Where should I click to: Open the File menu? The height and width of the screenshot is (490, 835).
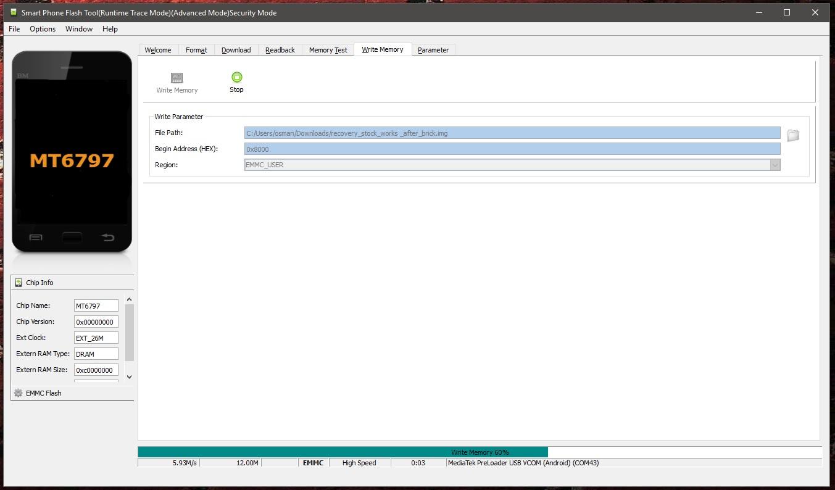[14, 29]
